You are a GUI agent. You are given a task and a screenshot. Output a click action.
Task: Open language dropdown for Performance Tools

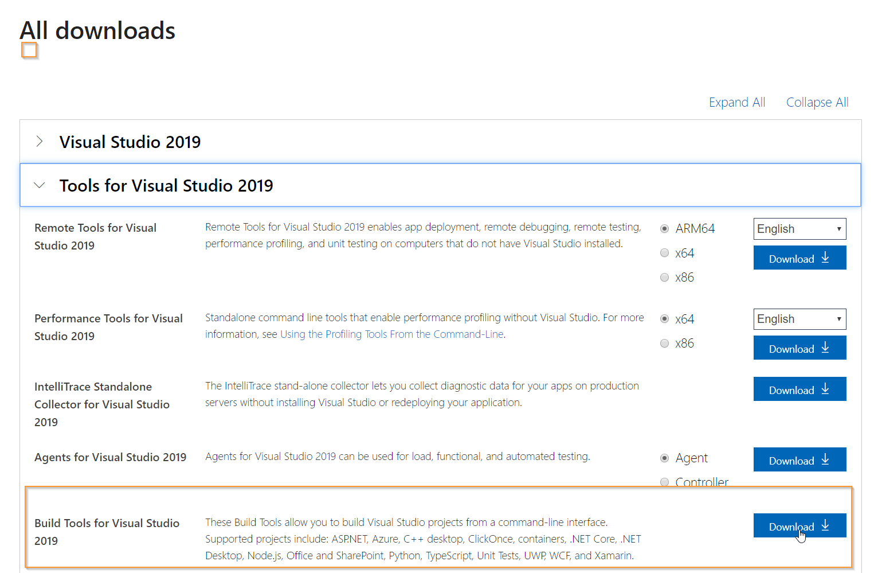tap(799, 319)
